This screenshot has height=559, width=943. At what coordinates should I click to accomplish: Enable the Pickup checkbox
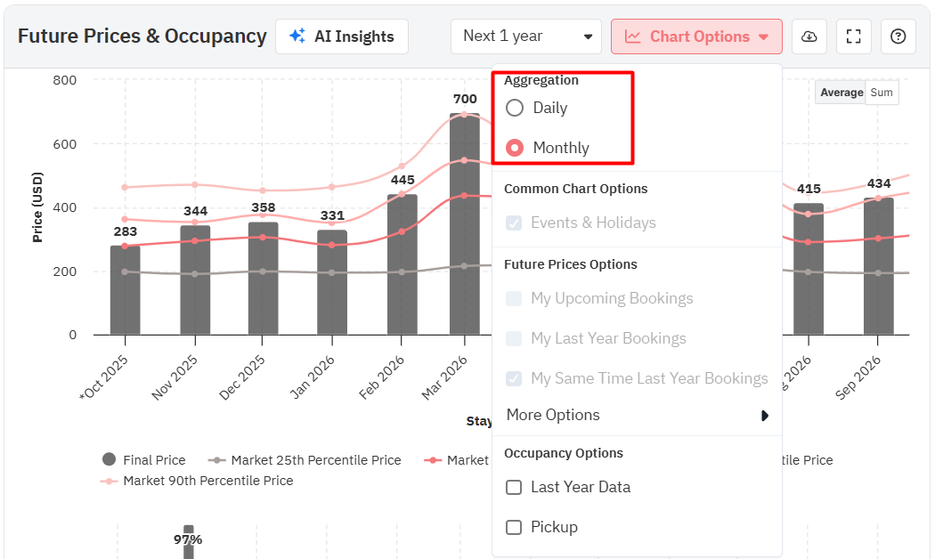click(x=514, y=527)
